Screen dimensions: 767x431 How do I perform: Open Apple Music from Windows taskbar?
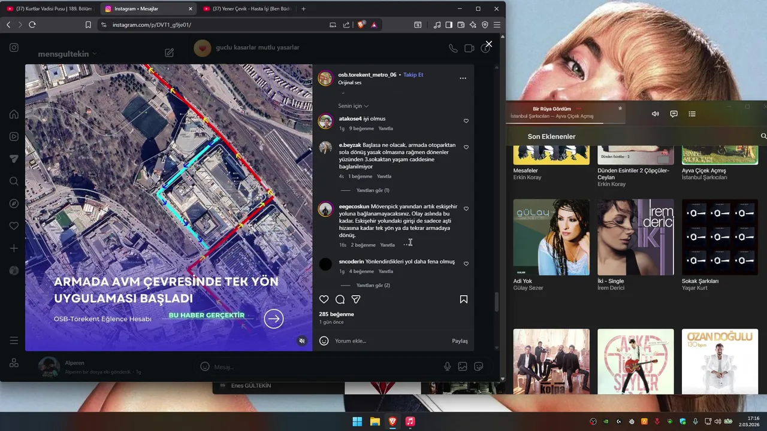[x=410, y=421]
